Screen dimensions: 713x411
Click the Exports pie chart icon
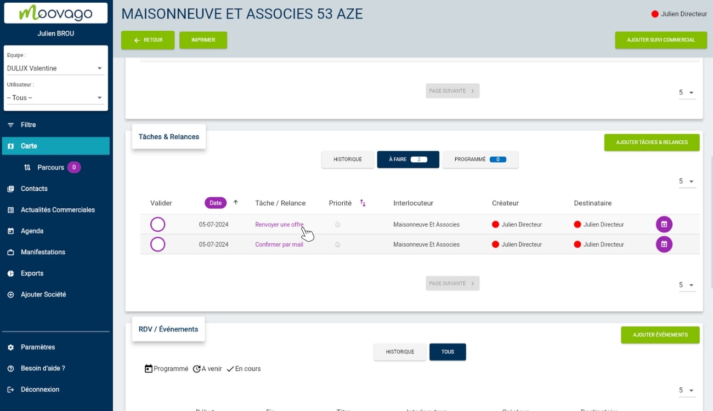tap(10, 273)
